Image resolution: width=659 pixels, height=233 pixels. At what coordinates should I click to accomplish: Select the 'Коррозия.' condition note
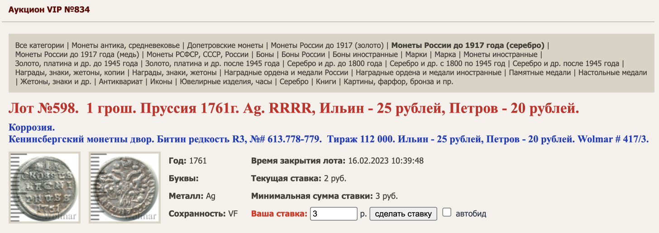[x=31, y=128]
